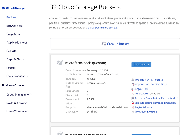Image resolution: width=181 pixels, height=135 pixels.
Task: Open the Event Notifications link
Action: pos(146,112)
